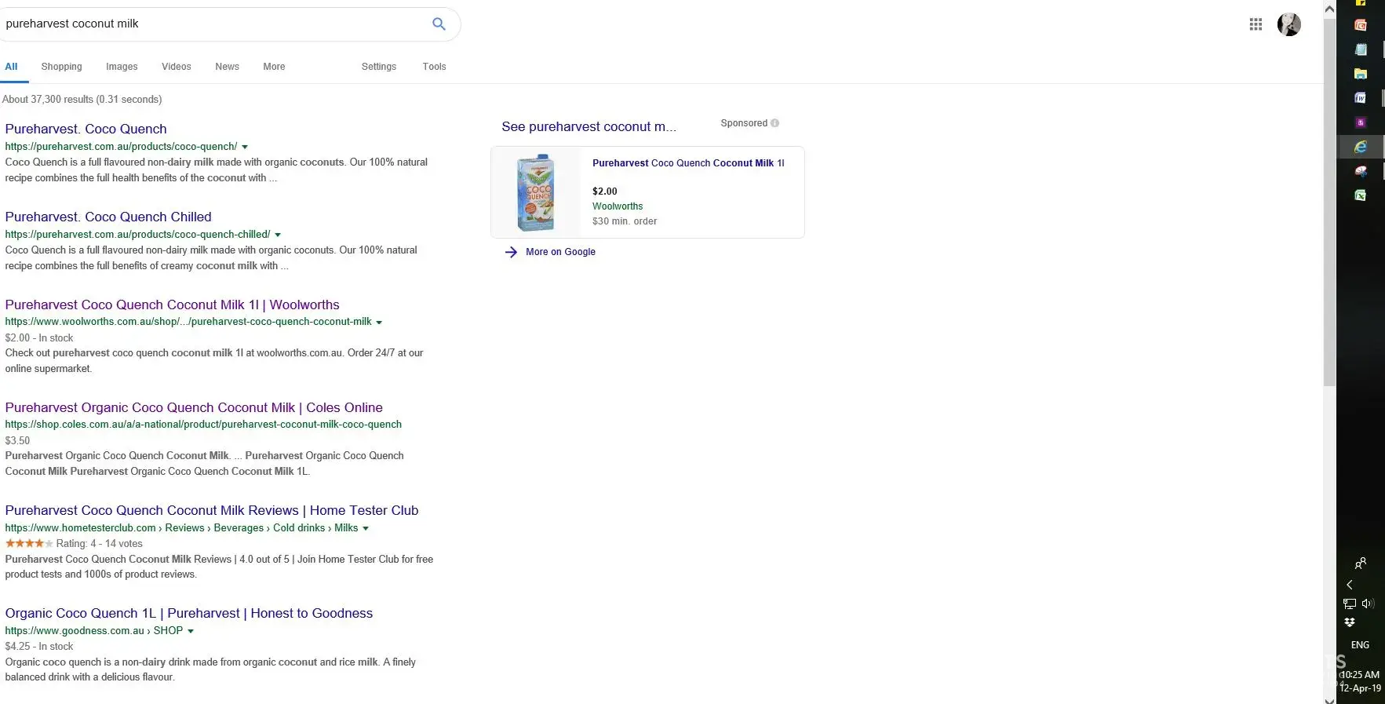1385x704 pixels.
Task: Click the $3.50 price under Coles result
Action: (17, 441)
